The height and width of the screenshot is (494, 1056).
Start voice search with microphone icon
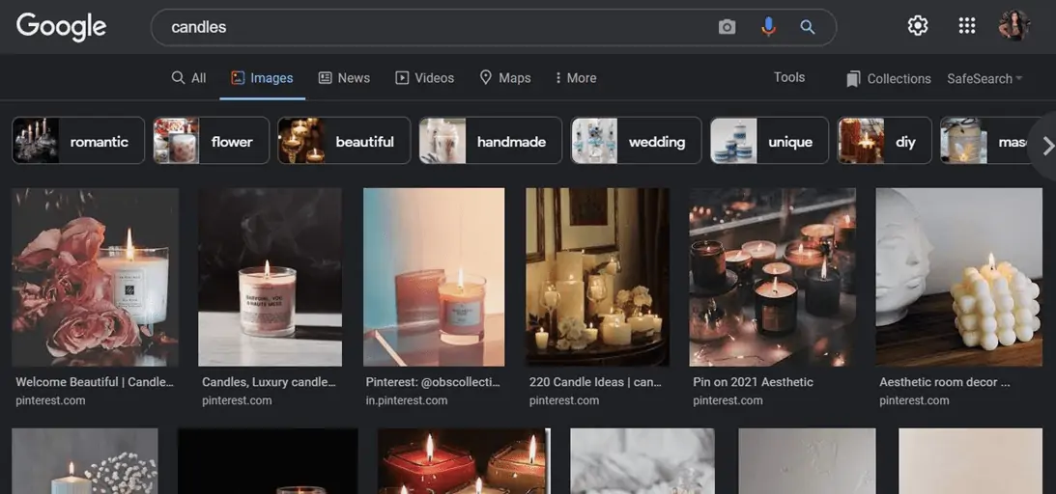768,27
